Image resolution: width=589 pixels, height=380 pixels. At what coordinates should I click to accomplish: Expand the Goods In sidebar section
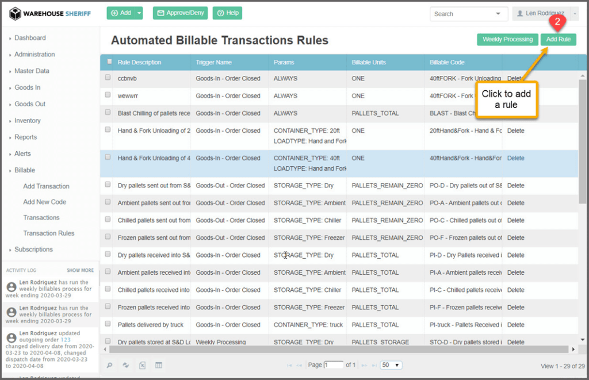(x=27, y=87)
